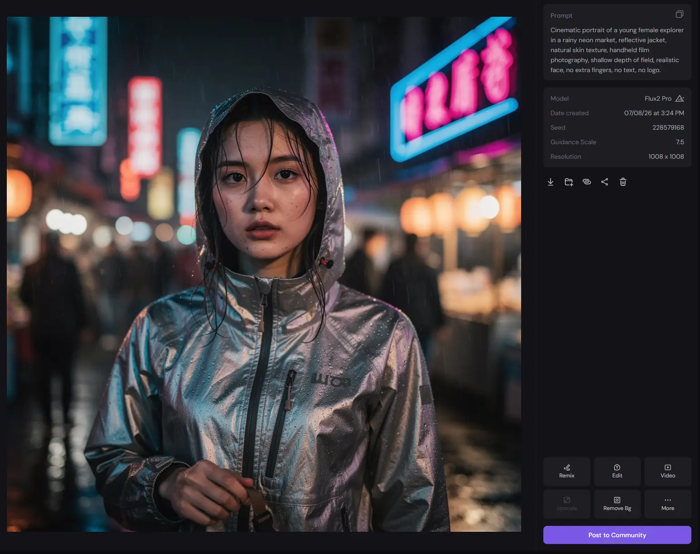Click the Prompt heading label

(x=561, y=15)
